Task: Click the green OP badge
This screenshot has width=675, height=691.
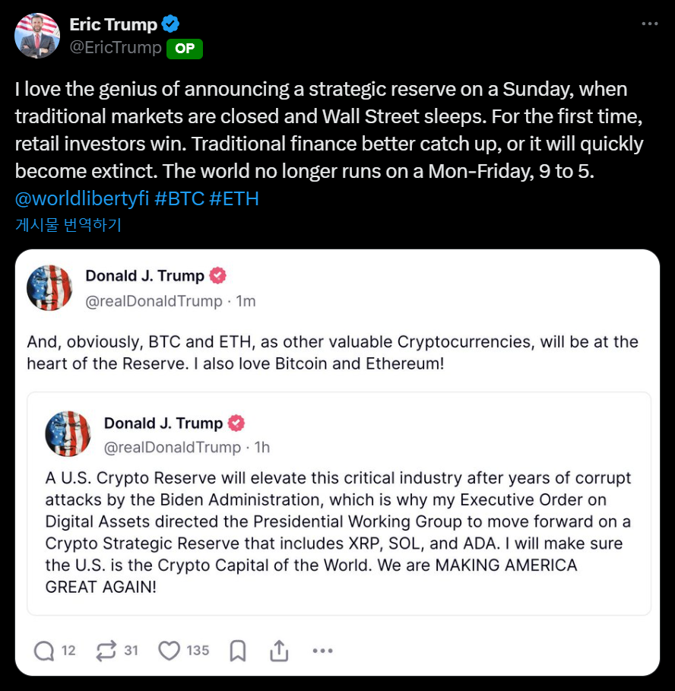Action: point(185,49)
